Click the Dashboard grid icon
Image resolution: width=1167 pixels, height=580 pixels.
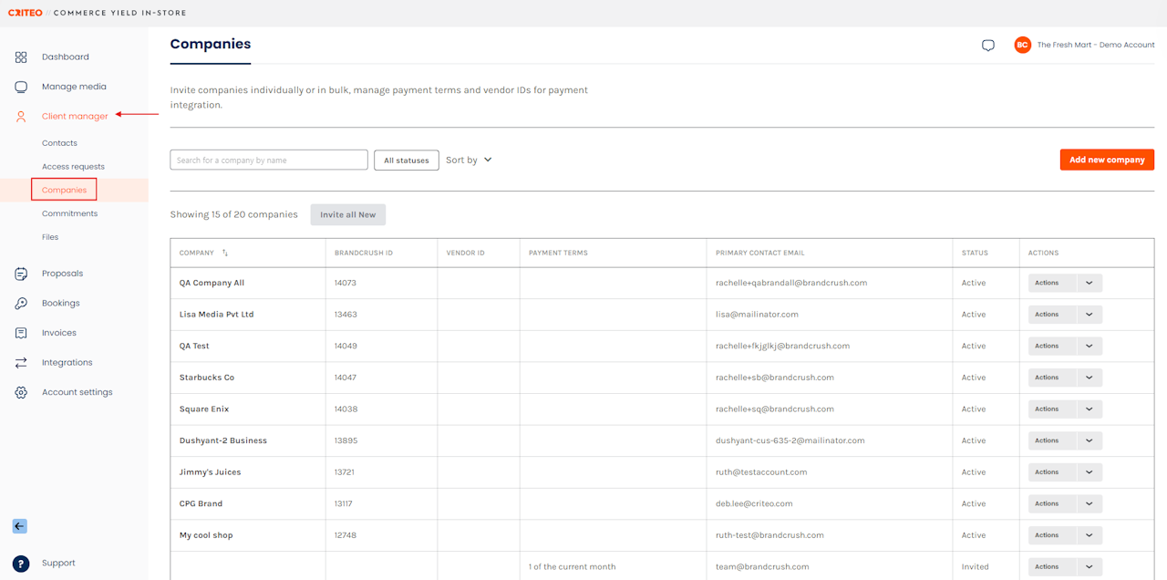[21, 57]
